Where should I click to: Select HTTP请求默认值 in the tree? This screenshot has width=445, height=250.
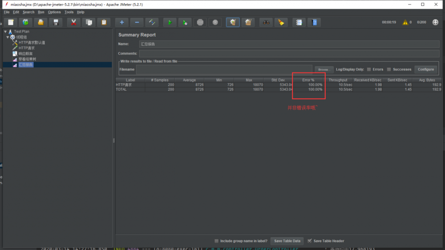pos(32,43)
